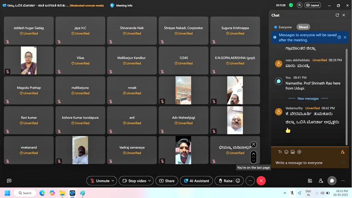Click the zoom magnifier icon in title bar

pos(299,5)
